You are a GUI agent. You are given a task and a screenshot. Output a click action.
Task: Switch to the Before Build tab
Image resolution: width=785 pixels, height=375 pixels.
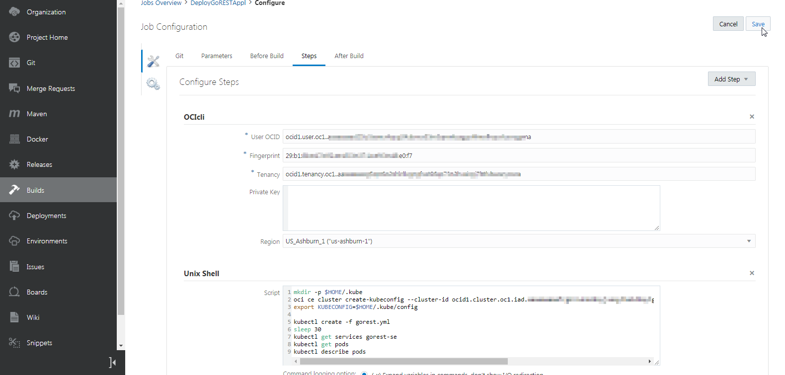(x=267, y=56)
